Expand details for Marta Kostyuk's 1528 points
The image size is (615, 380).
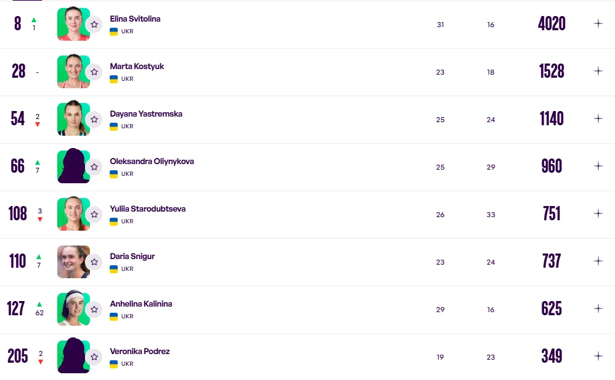pyautogui.click(x=598, y=71)
